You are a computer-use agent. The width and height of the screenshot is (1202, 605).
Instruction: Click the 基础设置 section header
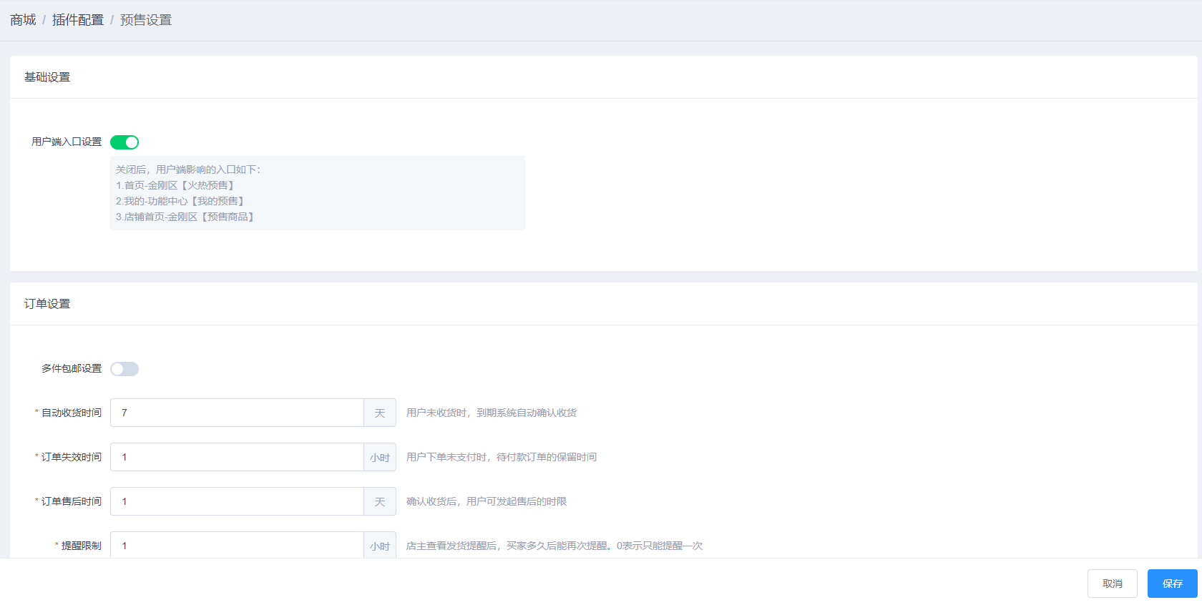47,77
